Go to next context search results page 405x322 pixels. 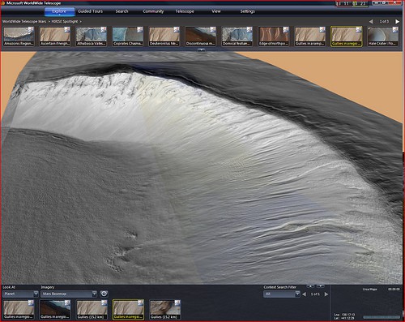click(x=326, y=294)
